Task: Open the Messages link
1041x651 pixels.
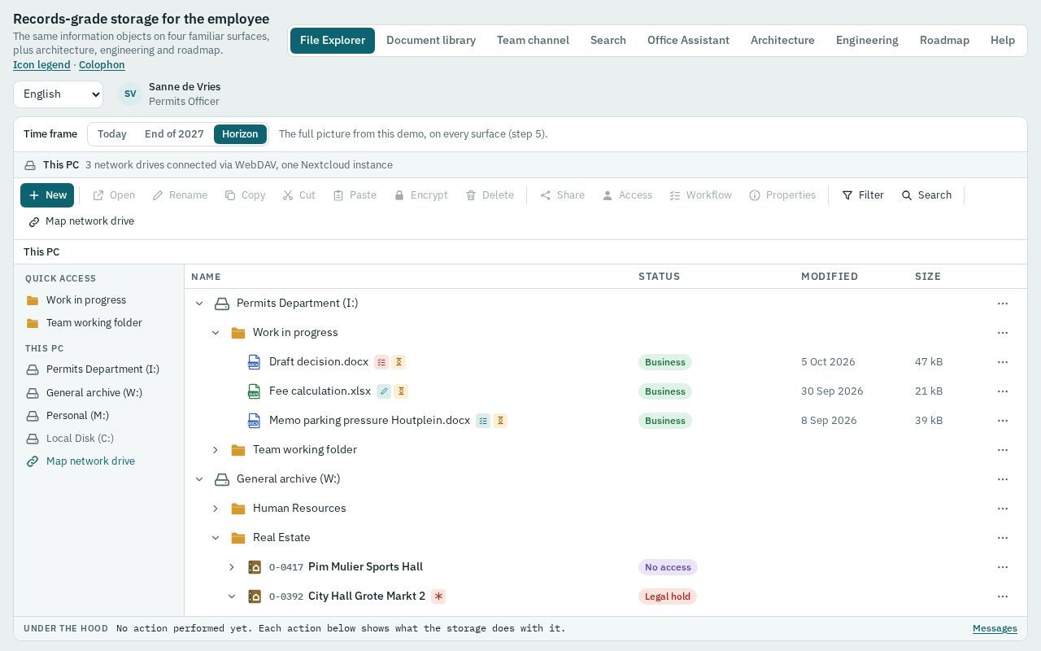Action: [995, 628]
